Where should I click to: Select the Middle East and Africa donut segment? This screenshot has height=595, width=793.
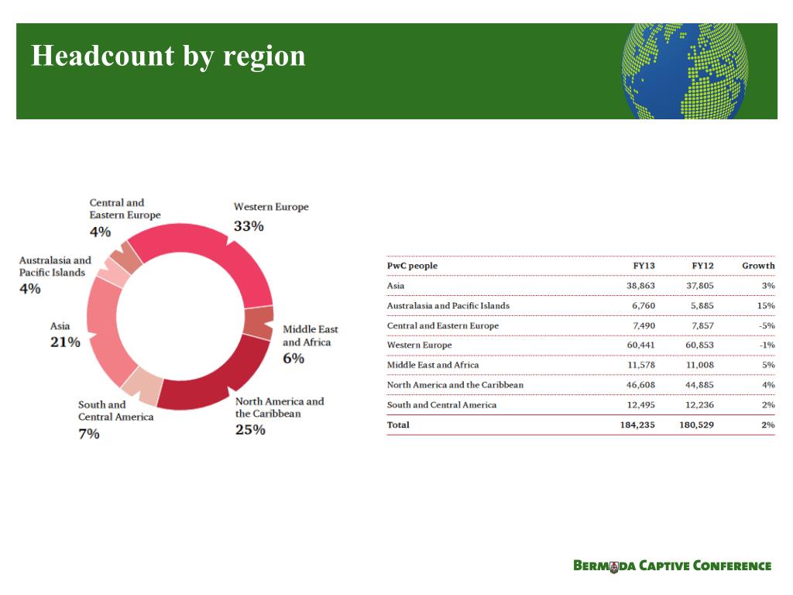click(259, 322)
